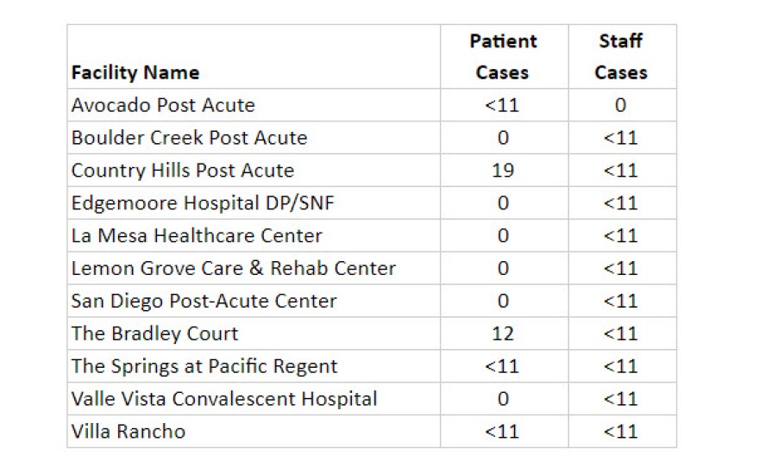Click the San Diego Post-Acute Center cell
759x467 pixels.
pos(204,302)
